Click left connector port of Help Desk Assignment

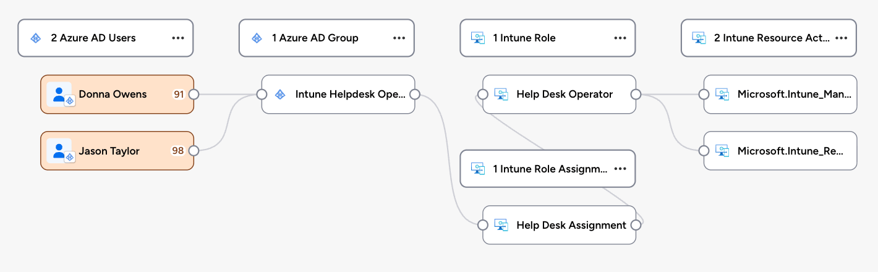483,225
